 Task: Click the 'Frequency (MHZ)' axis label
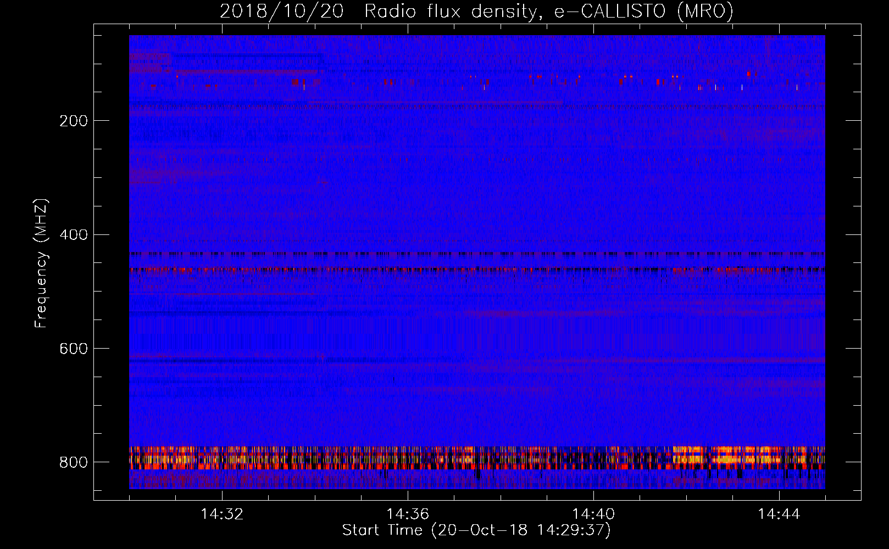tap(41, 264)
